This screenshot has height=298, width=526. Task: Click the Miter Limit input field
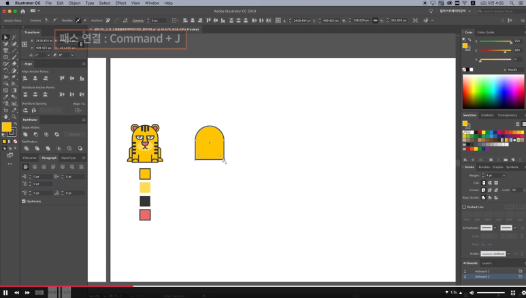[x=515, y=190]
